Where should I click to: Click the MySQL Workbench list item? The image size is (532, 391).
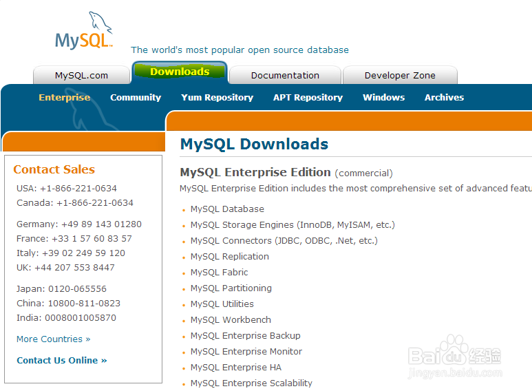click(231, 320)
